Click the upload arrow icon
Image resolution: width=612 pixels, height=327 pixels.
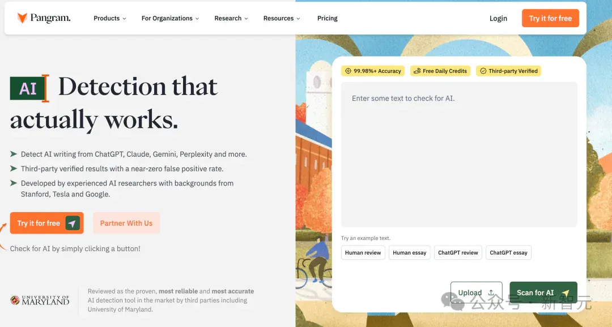(491, 292)
